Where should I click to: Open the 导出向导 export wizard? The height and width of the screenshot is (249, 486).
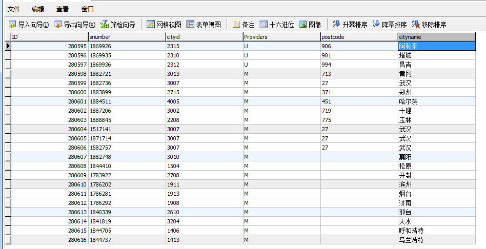coord(75,25)
